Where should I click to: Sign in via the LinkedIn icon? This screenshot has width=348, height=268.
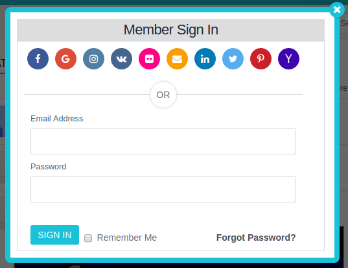point(205,58)
